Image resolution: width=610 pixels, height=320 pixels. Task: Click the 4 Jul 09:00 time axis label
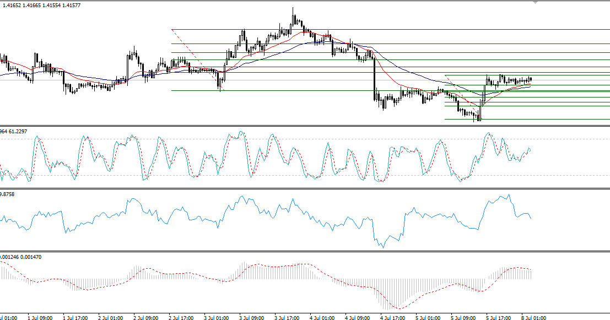click(358, 318)
